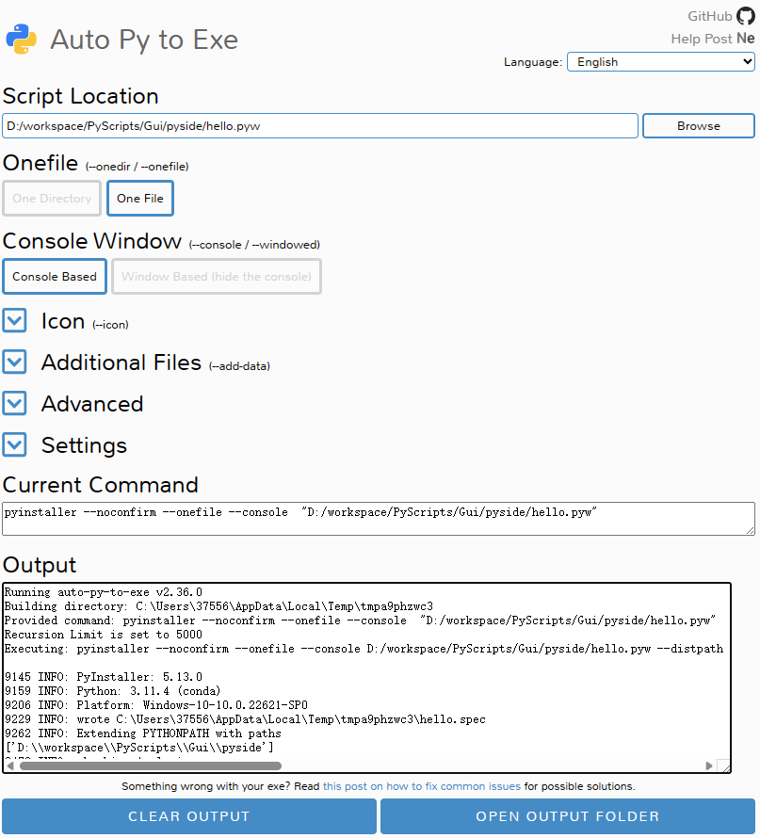Click the 'Advanced' heading text
Viewport: 760px width, 838px height.
coord(92,404)
